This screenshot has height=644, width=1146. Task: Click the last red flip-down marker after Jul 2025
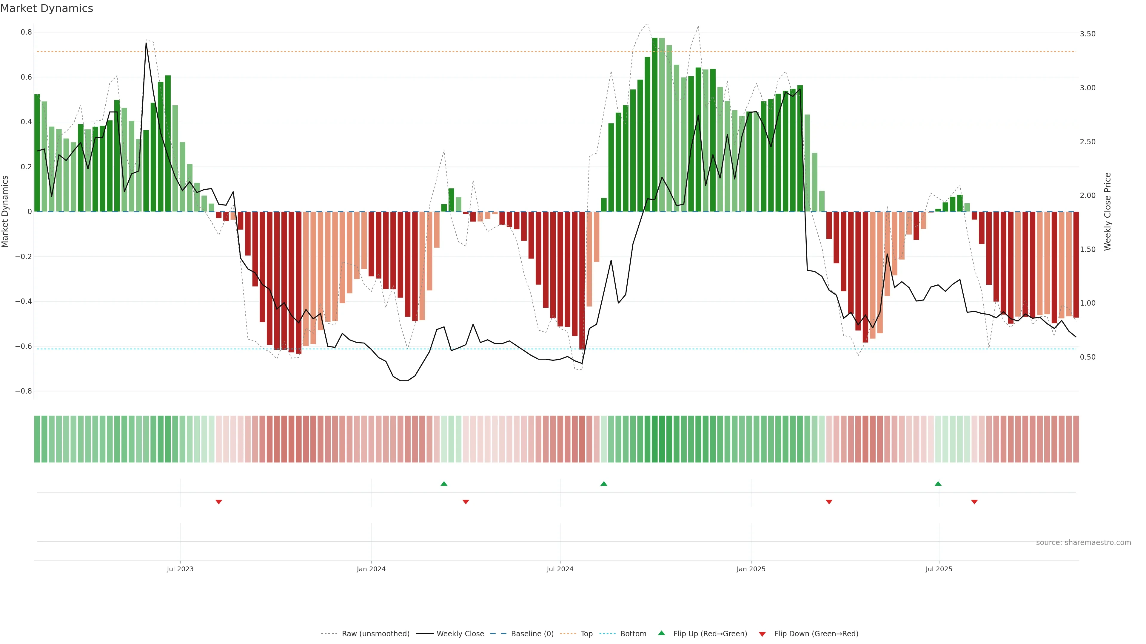[x=974, y=502]
